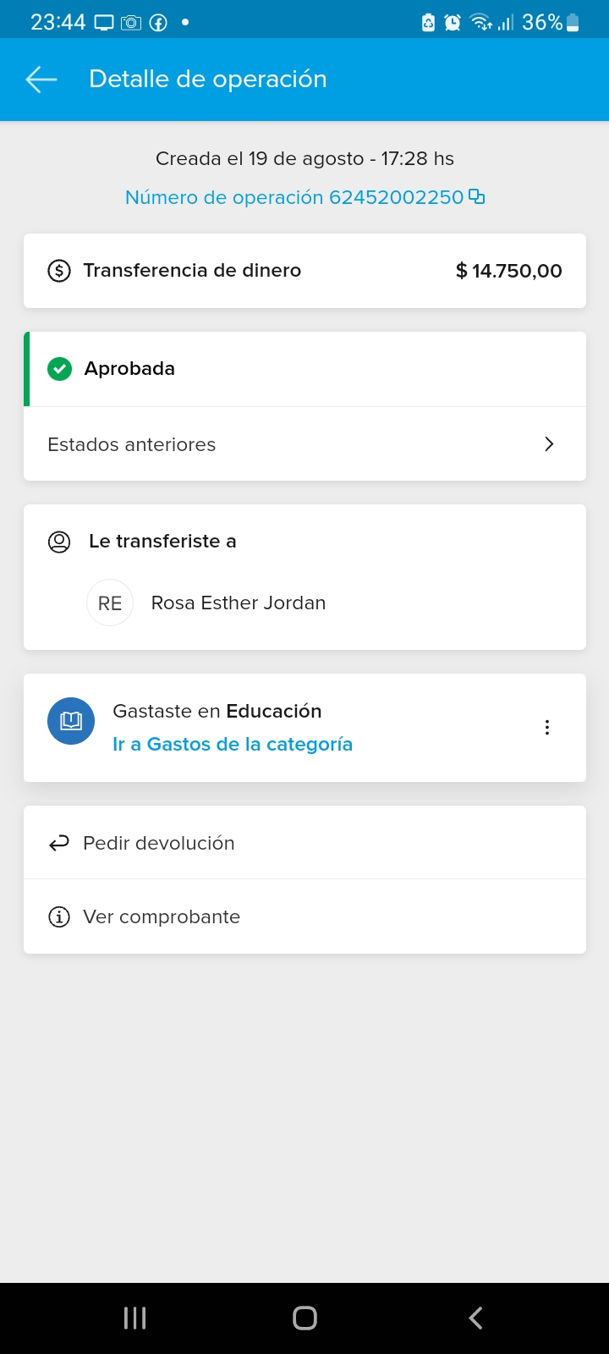
Task: Tap the Número de operación link
Action: click(294, 197)
